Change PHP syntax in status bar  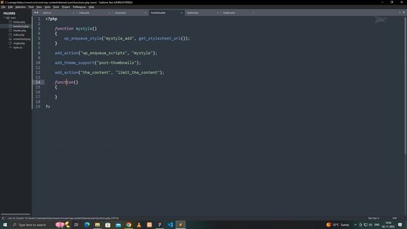coord(394,218)
